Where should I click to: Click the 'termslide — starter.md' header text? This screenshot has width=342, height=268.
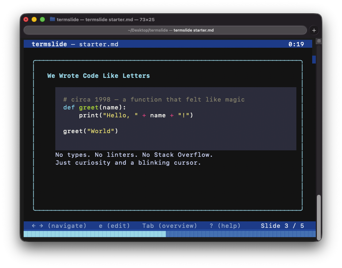coord(75,44)
